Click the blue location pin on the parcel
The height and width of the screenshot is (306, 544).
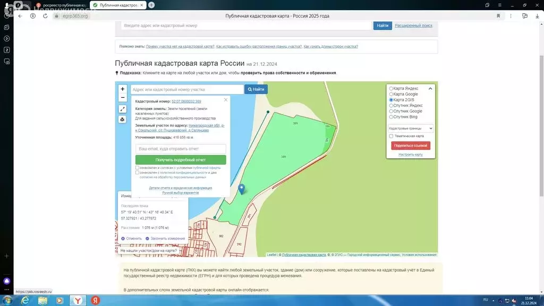point(242,189)
